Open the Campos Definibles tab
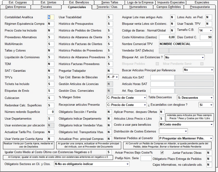Screen dimensions: 218x172 169,7
